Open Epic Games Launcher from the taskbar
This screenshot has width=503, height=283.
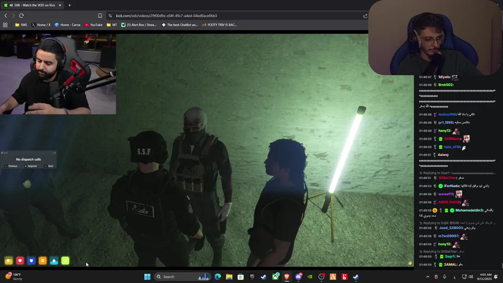252,277
